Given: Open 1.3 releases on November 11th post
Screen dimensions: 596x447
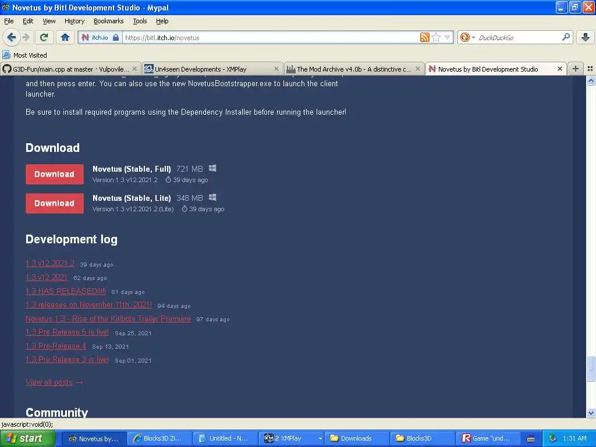Looking at the screenshot, I should 88,305.
